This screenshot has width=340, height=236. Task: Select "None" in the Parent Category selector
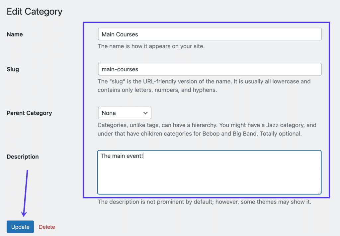(x=125, y=113)
